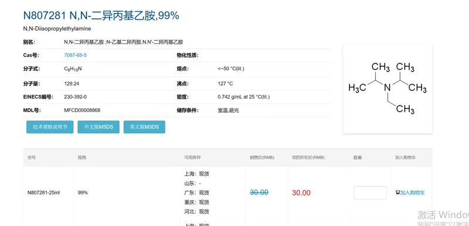Image resolution: width=469 pixels, height=226 pixels.
Task: Click the 货号 column header
Action: tap(32, 157)
